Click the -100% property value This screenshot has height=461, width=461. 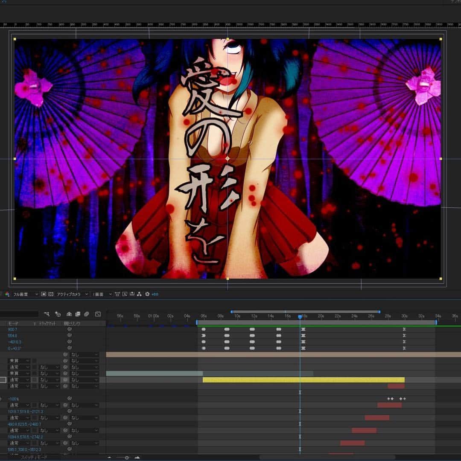tap(13, 399)
